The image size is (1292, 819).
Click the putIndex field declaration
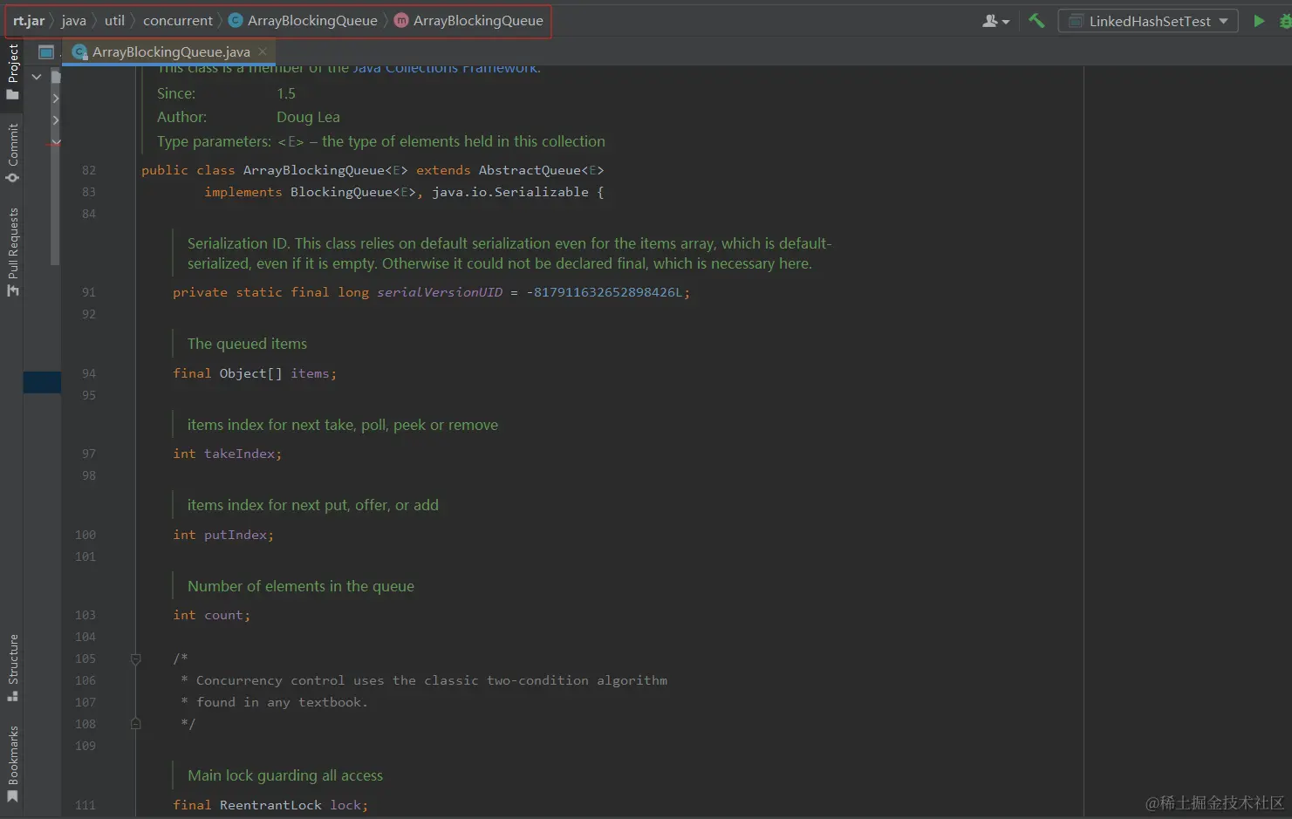click(236, 535)
